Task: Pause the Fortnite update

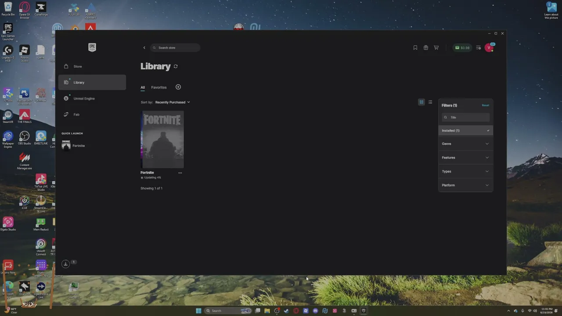Action: click(x=142, y=178)
